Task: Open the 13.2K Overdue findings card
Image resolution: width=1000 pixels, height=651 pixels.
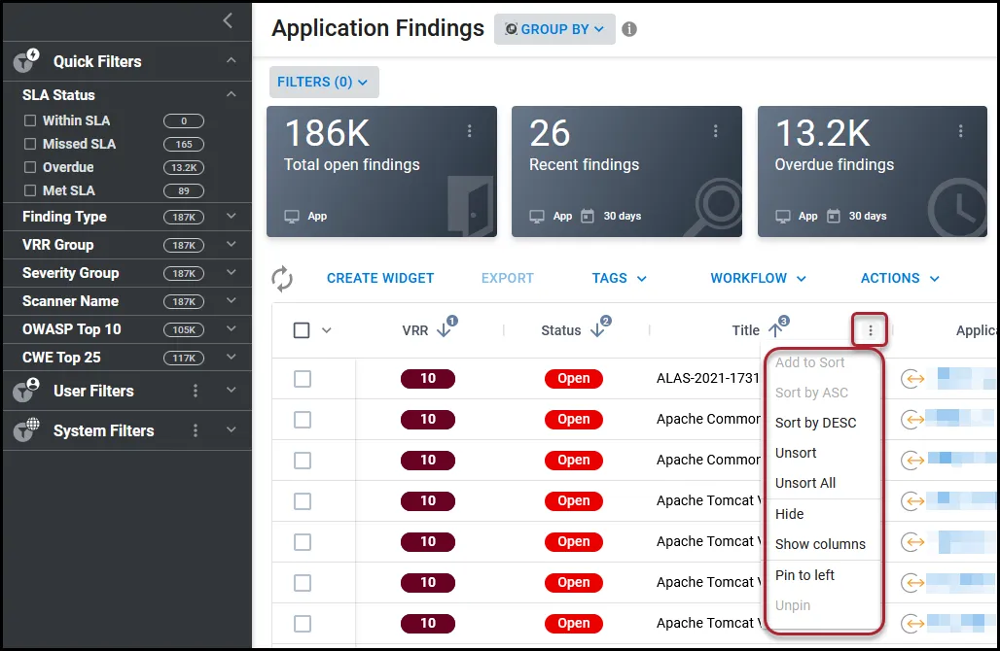Action: click(x=873, y=171)
